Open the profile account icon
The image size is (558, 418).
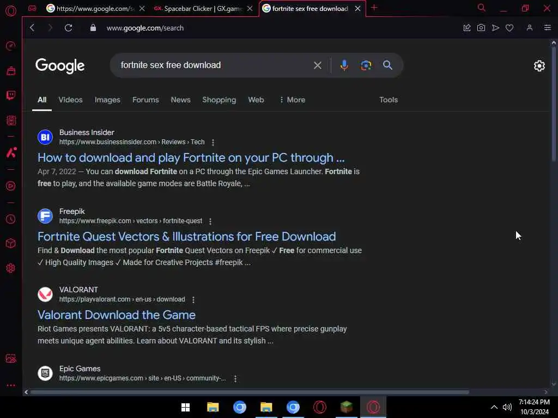click(530, 28)
